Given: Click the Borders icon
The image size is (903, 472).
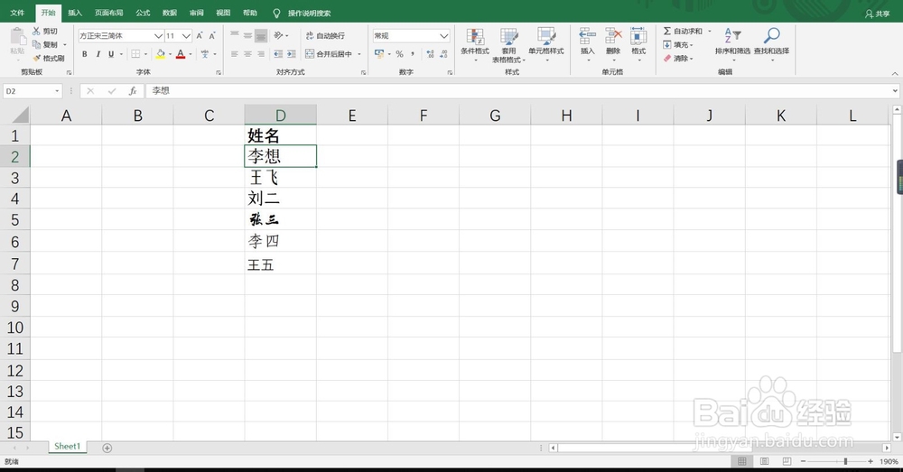Looking at the screenshot, I should (x=135, y=54).
